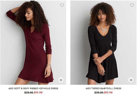Select the black babydoll dress product photo
The height and width of the screenshot is (98, 137).
click(x=103, y=43)
